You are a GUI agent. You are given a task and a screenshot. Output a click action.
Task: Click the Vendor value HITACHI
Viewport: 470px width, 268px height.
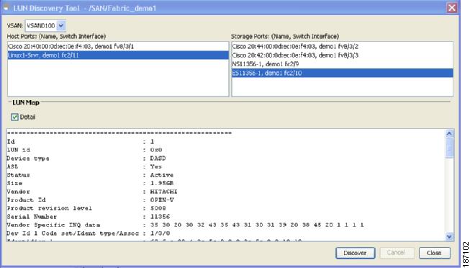[x=164, y=192]
